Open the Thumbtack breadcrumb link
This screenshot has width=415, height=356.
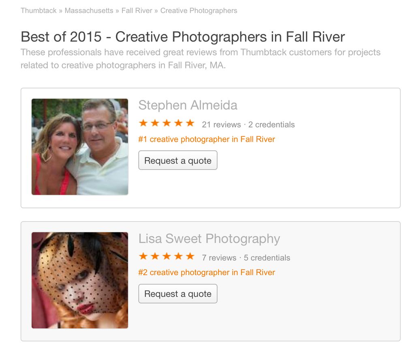click(x=39, y=11)
